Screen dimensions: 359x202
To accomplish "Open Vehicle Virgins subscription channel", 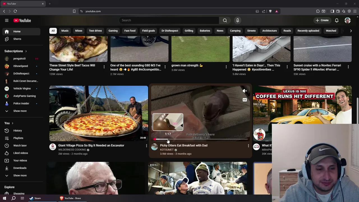I will [21, 88].
